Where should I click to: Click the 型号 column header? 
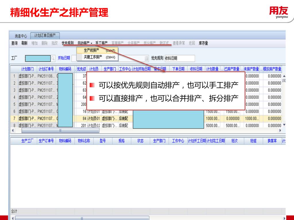pos(103,141)
